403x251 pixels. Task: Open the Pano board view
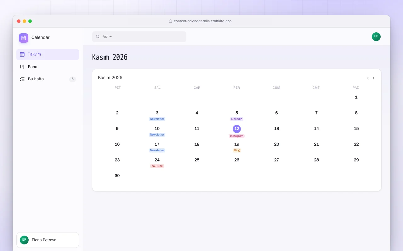(48, 67)
